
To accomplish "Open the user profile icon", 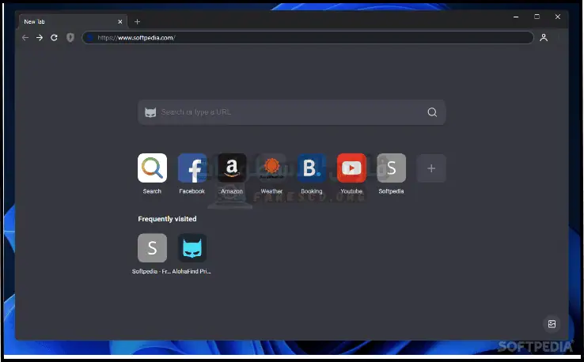I will [544, 37].
